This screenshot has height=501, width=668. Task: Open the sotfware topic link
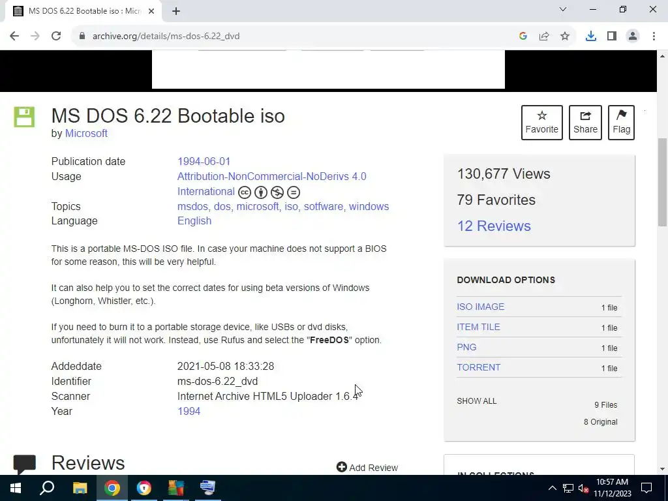point(324,206)
